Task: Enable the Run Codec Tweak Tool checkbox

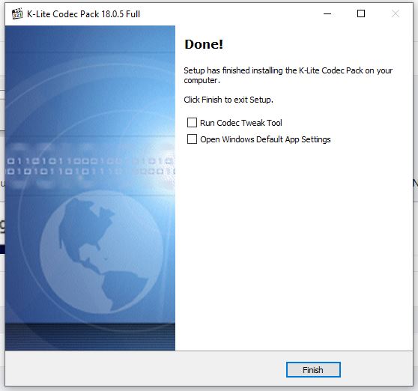Action: click(192, 123)
